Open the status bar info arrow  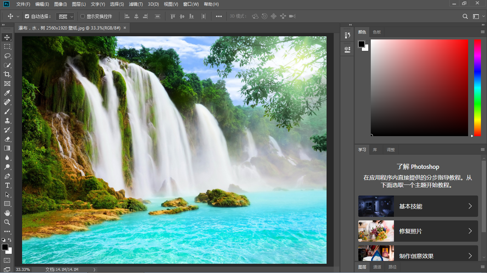click(x=94, y=270)
